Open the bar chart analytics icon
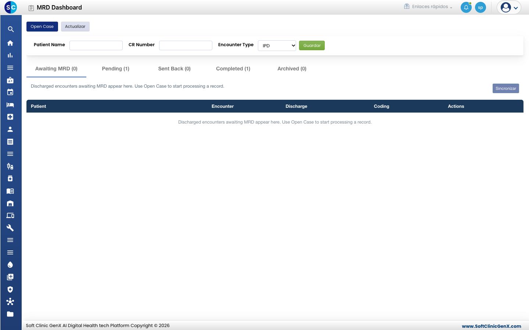 click(10, 55)
